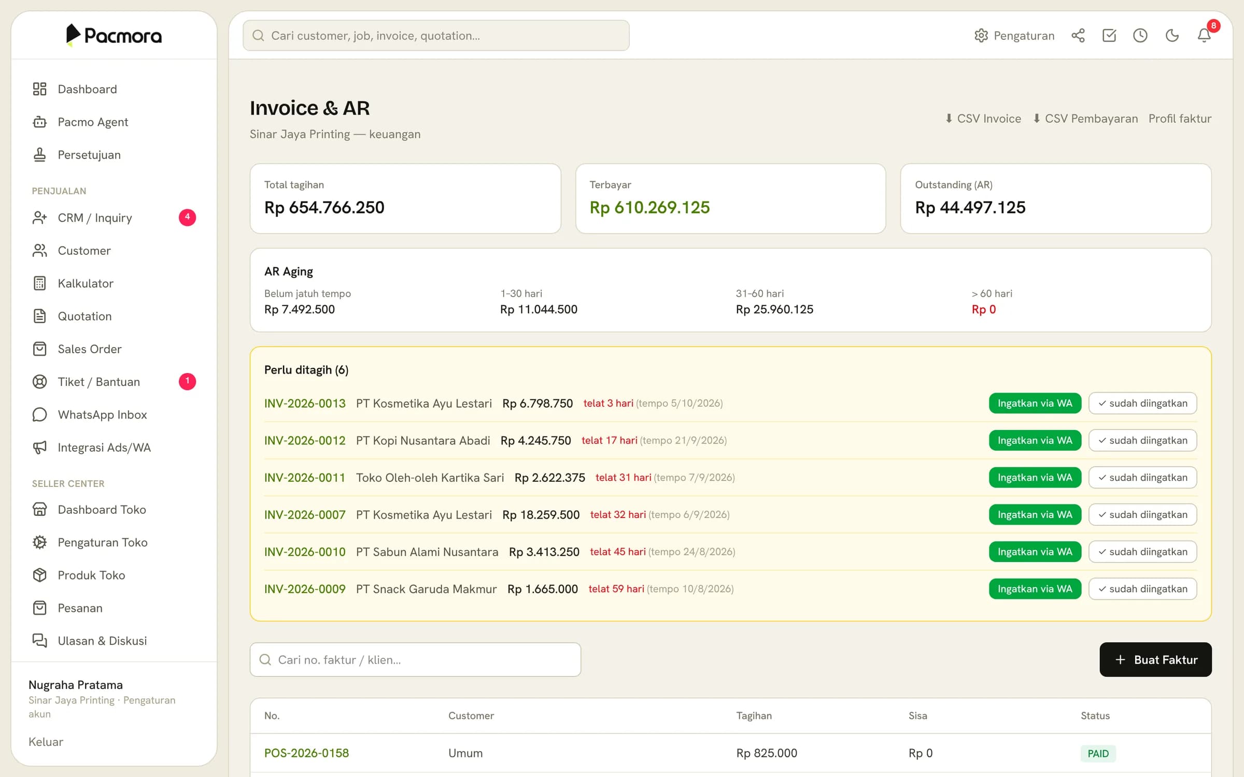Viewport: 1244px width, 777px height.
Task: Click the PAID status badge
Action: (1098, 753)
